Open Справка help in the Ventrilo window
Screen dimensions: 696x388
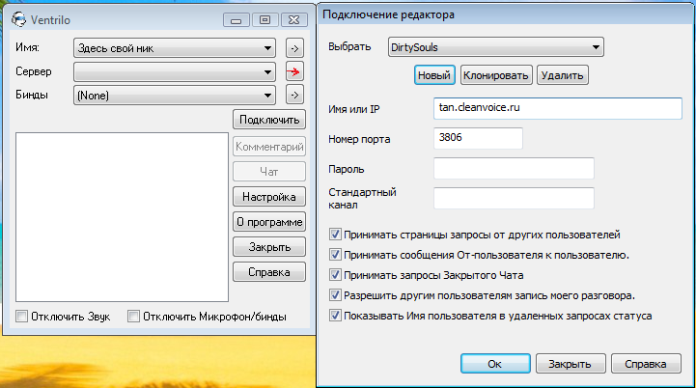(x=269, y=272)
